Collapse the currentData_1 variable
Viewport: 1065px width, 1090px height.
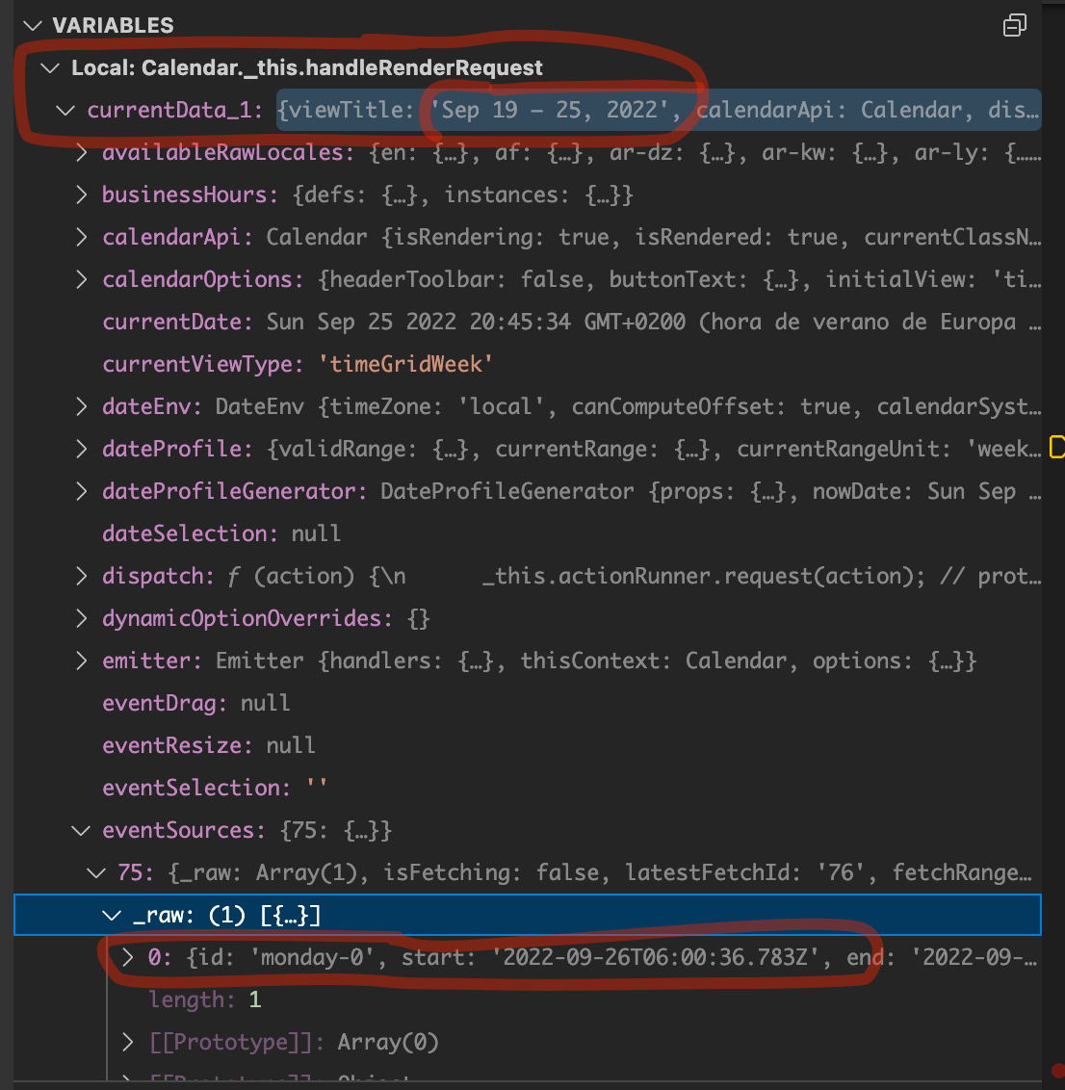click(65, 110)
